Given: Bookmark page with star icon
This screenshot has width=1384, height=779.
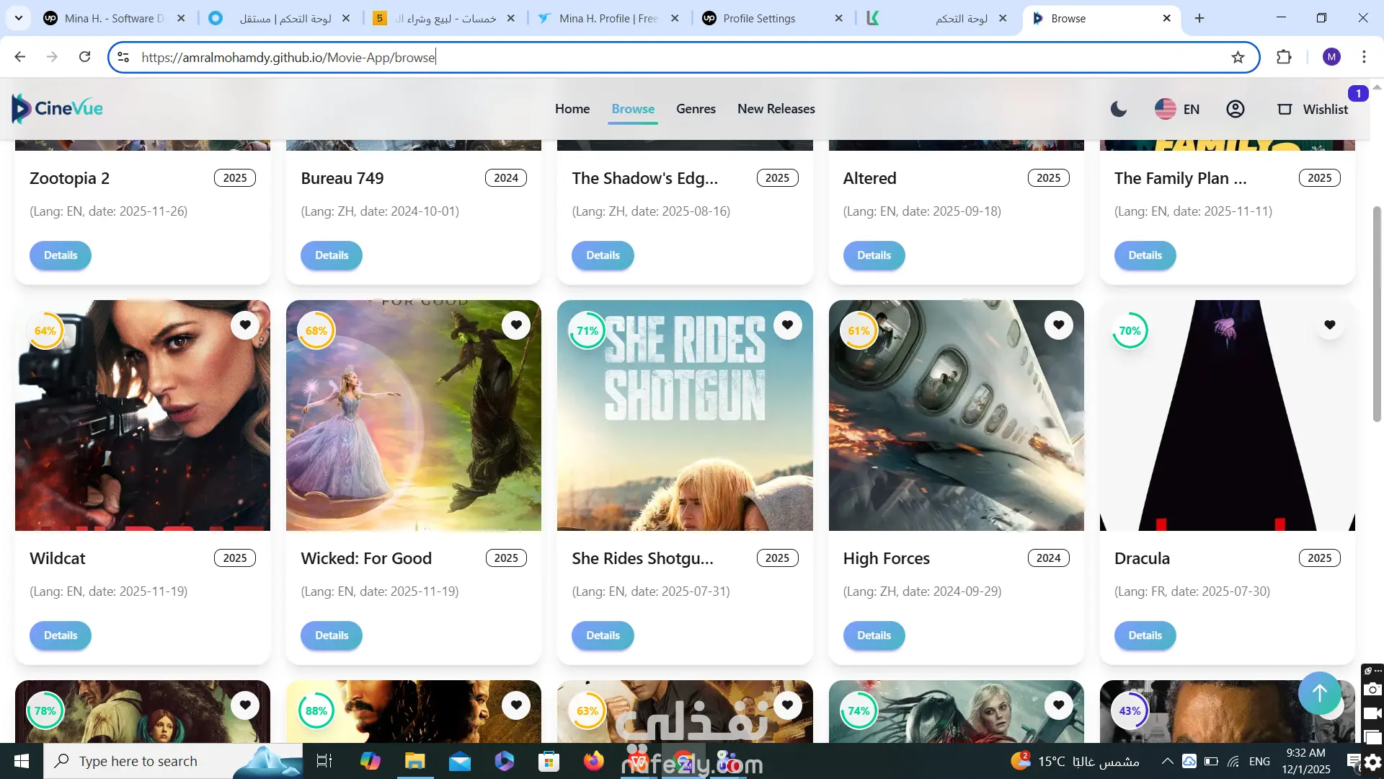Looking at the screenshot, I should pos(1238,57).
